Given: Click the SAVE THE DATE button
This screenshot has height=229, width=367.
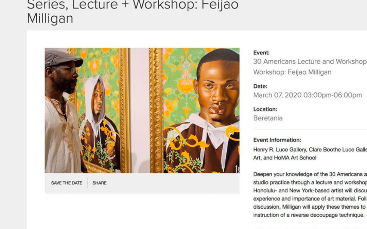Looking at the screenshot, I should (x=67, y=183).
